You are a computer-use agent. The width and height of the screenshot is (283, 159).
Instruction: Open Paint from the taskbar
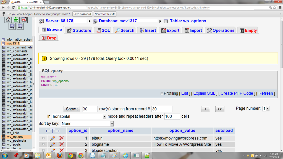coord(114,155)
